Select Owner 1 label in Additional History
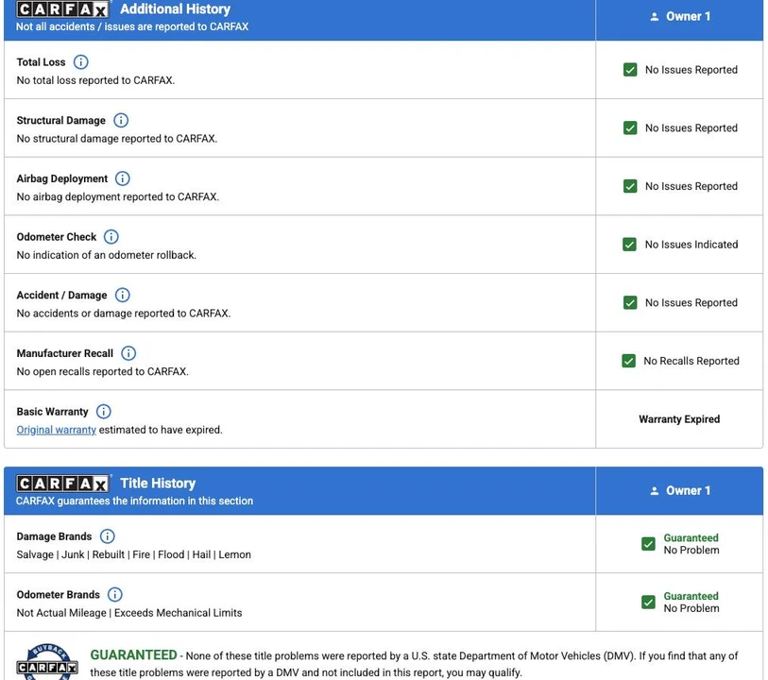 coord(688,17)
